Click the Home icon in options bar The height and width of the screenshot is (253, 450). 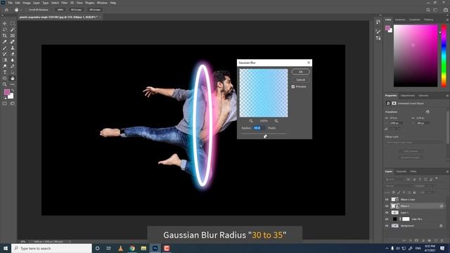(x=6, y=10)
